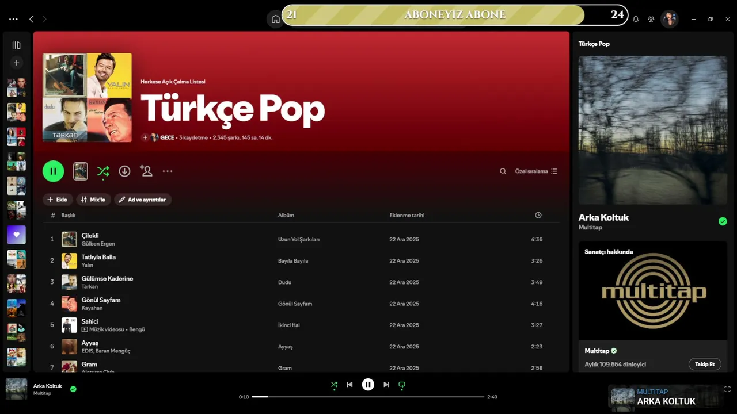Image resolution: width=737 pixels, height=414 pixels.
Task: Open the Arka Koltuk album art in right panel
Action: click(653, 130)
